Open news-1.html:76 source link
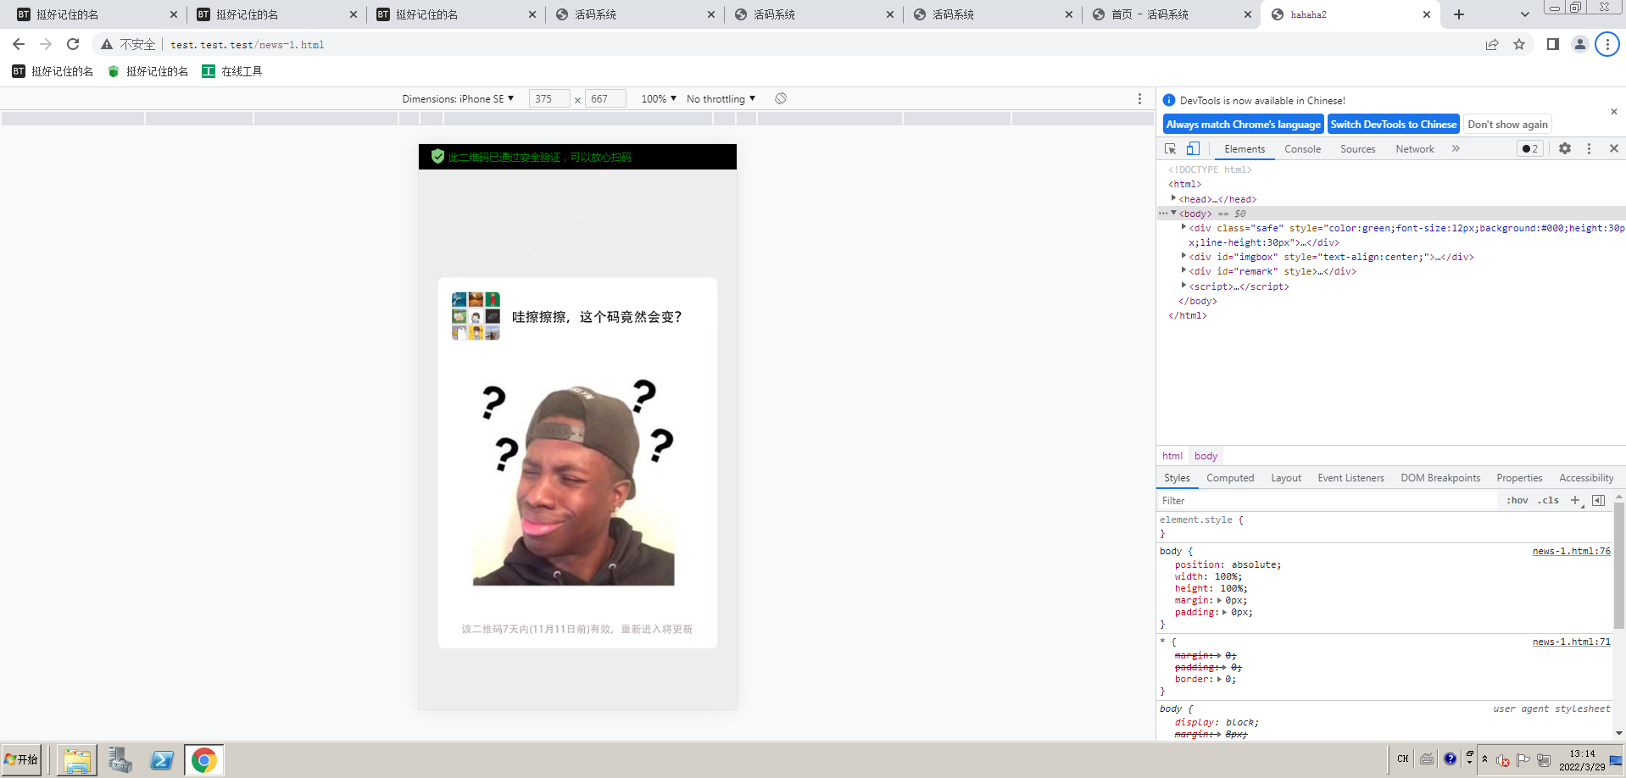 [x=1571, y=551]
